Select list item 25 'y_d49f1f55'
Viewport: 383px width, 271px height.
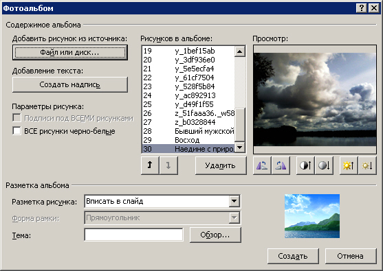[188, 104]
